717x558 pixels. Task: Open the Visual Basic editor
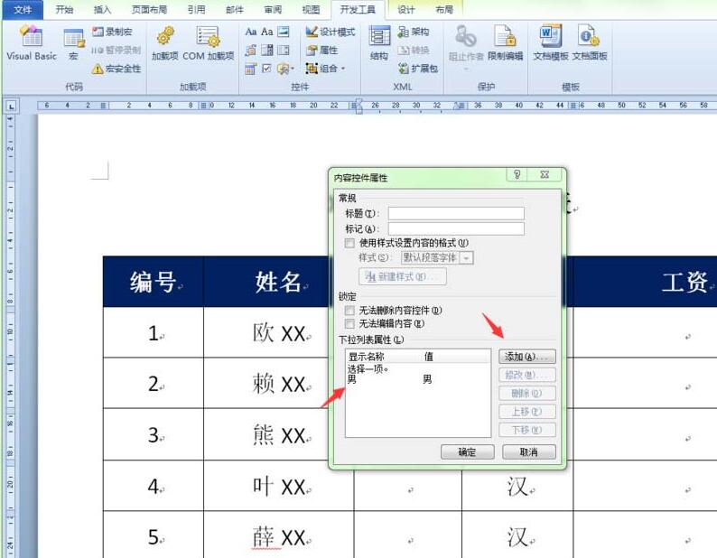(x=32, y=42)
